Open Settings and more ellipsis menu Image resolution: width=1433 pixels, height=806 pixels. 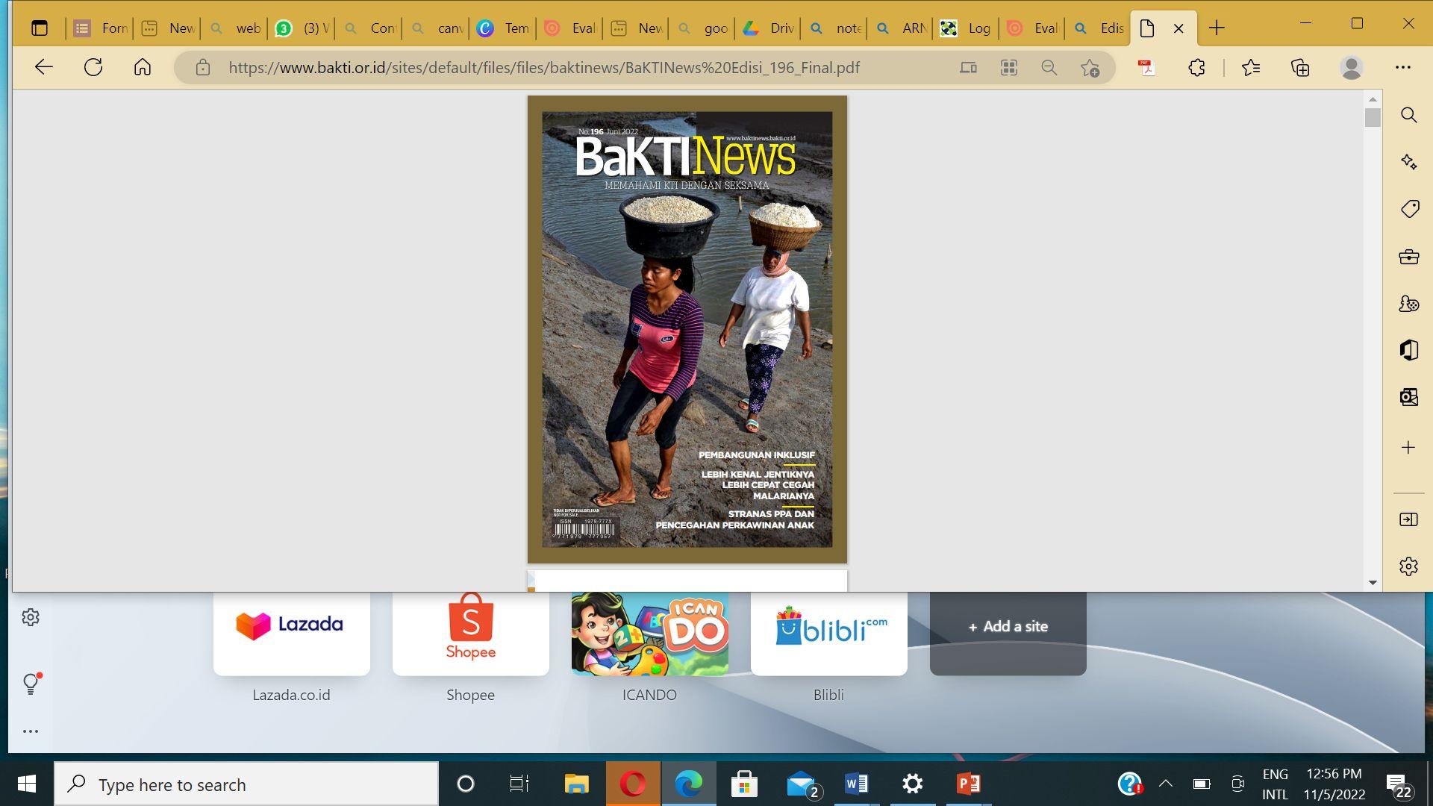tap(1402, 67)
